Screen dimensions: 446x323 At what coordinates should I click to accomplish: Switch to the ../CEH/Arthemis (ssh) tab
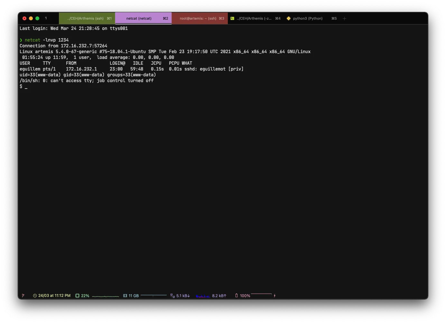pos(87,18)
